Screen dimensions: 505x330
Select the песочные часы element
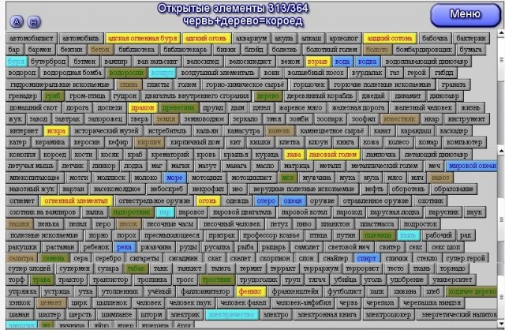click(x=170, y=223)
